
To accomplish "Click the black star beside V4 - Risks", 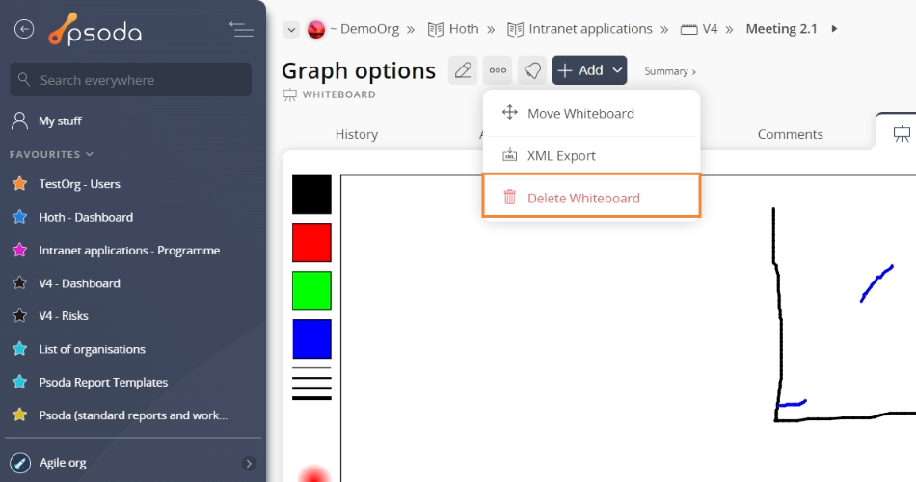I will (20, 315).
